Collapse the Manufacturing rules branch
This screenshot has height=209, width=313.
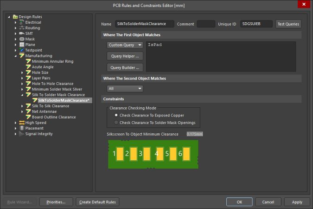(16, 56)
